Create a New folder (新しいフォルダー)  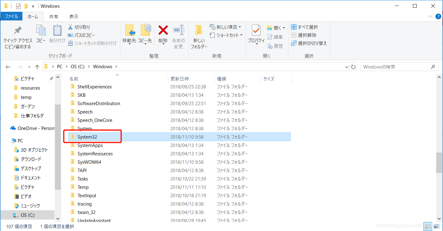tap(199, 37)
